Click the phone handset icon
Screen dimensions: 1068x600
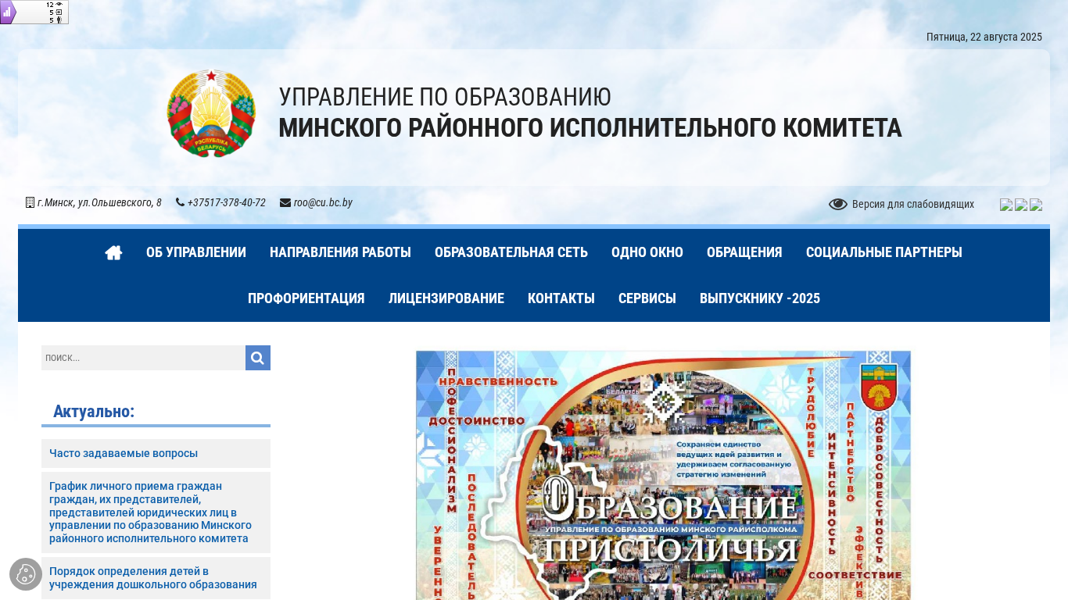[181, 202]
